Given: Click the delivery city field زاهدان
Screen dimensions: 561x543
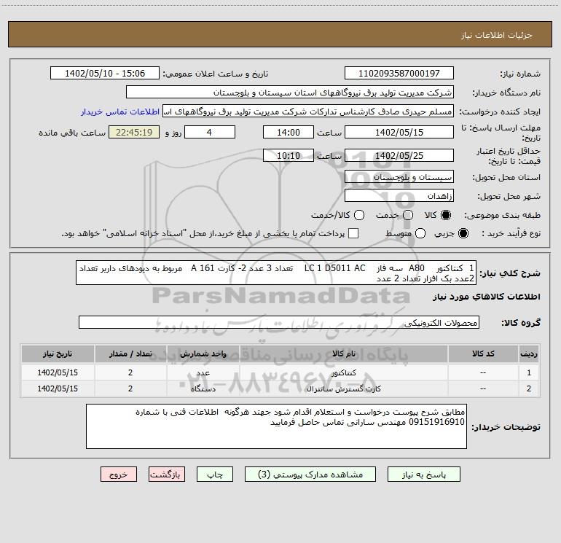Looking at the screenshot, I should pyautogui.click(x=399, y=196).
